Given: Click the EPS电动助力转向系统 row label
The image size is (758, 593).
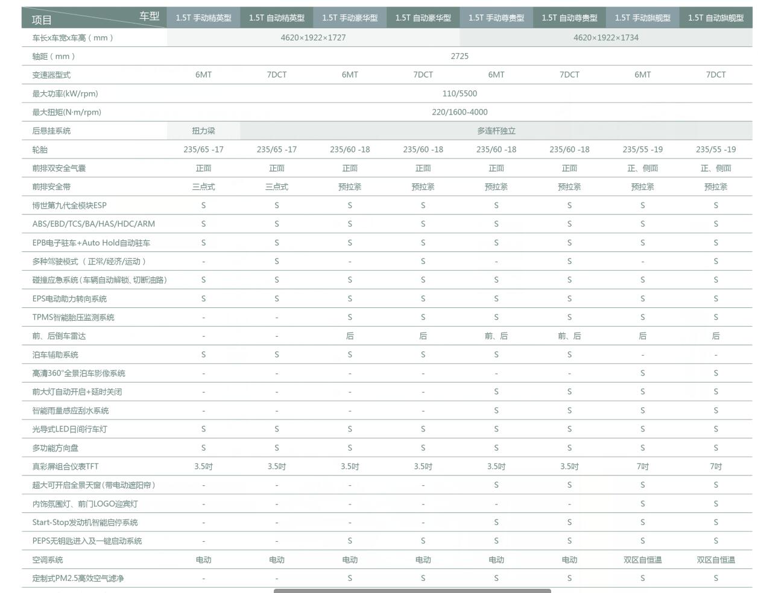Looking at the screenshot, I should pos(69,299).
